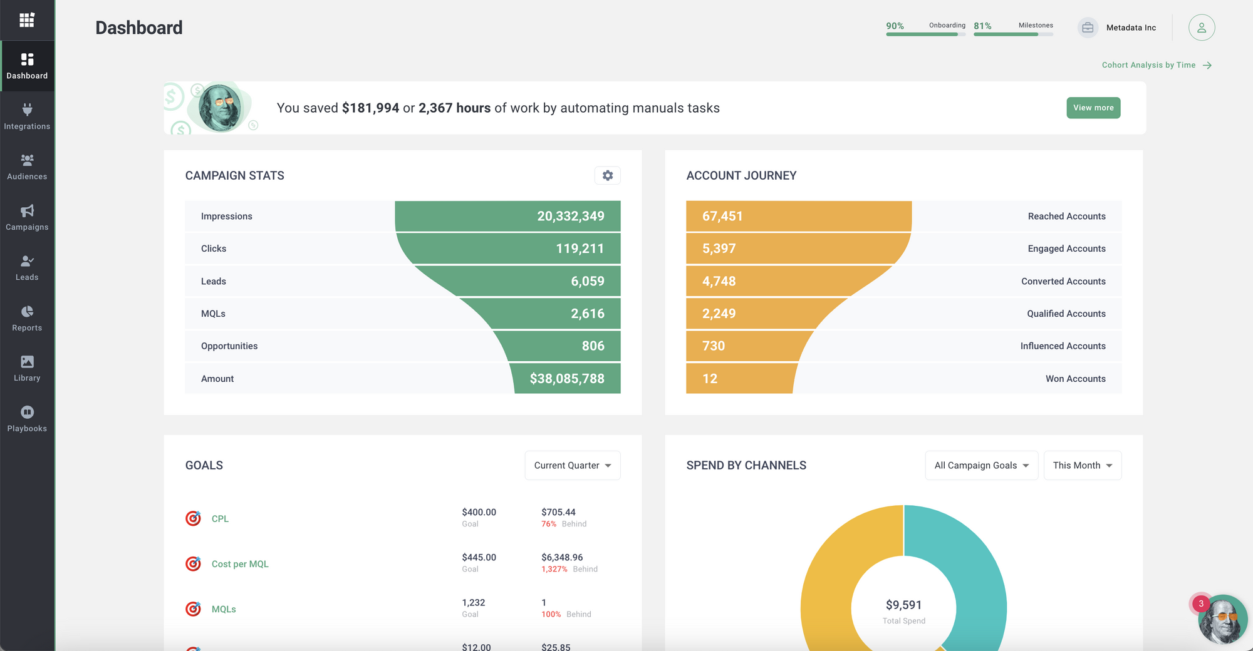Click the Impressions funnel row
This screenshot has width=1253, height=651.
[403, 216]
